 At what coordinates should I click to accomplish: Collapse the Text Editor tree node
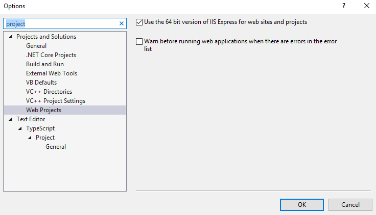[11, 119]
